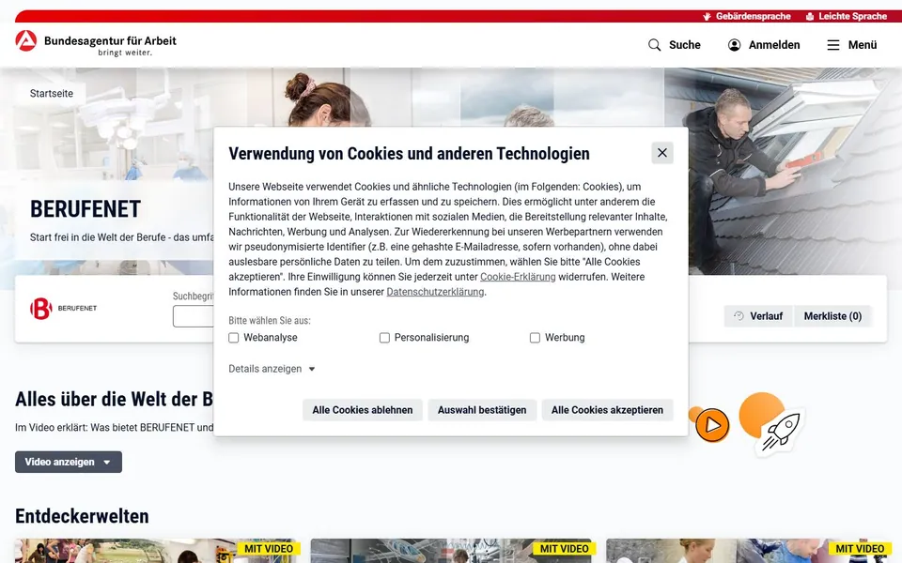Open the last Entdeckerwelten video card thumbnail

747,551
